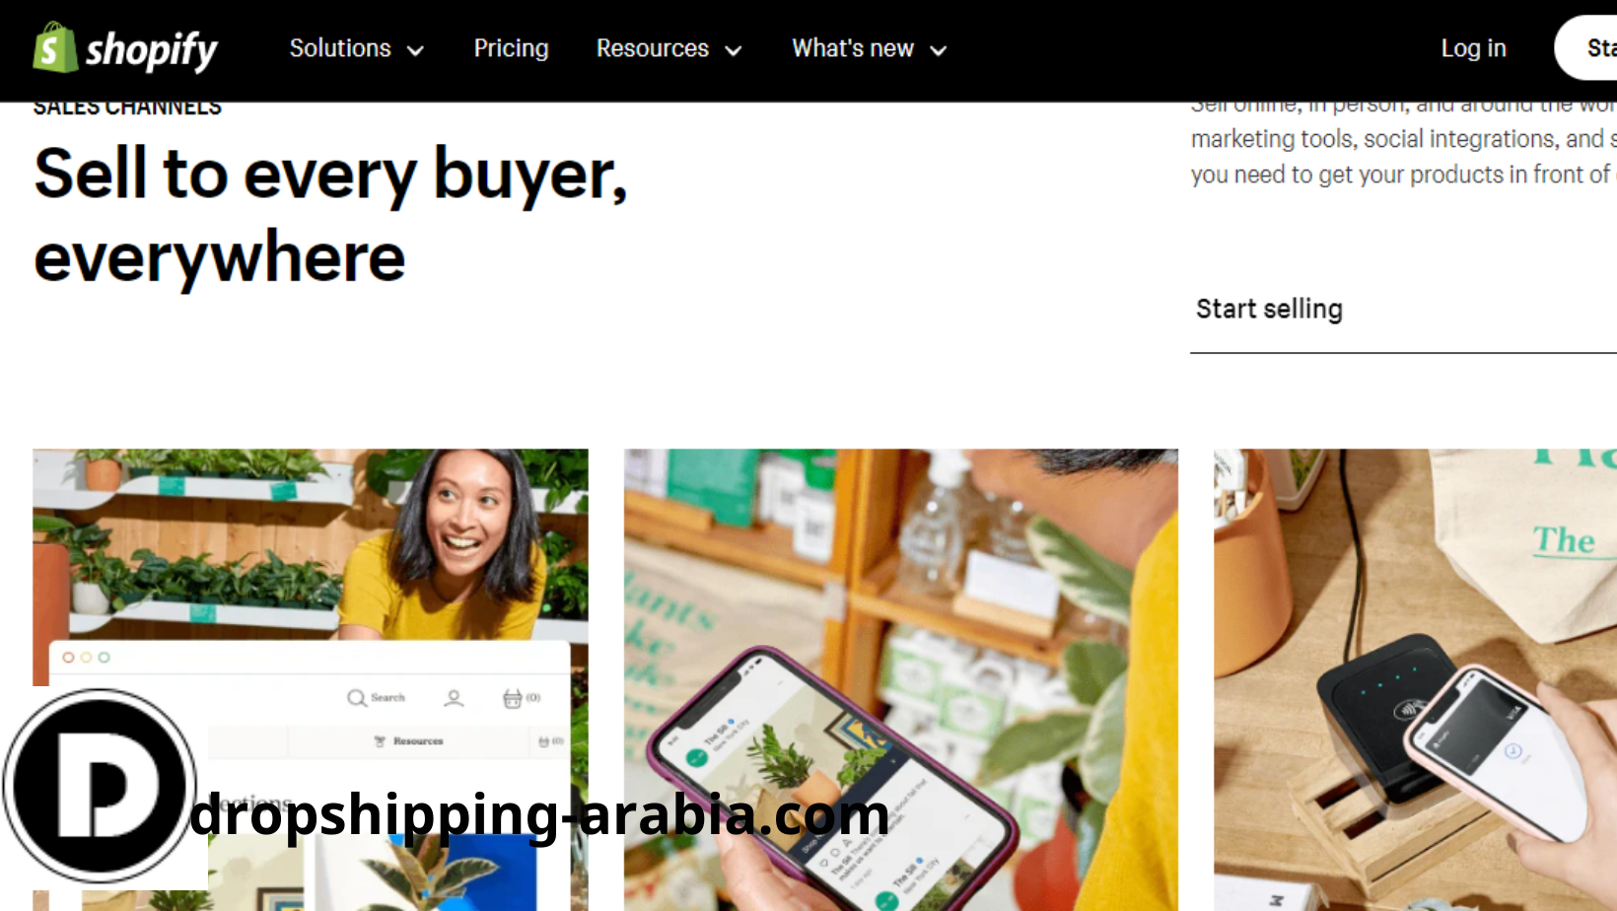The height and width of the screenshot is (911, 1617).
Task: Open the Solutions menu item
Action: click(340, 48)
